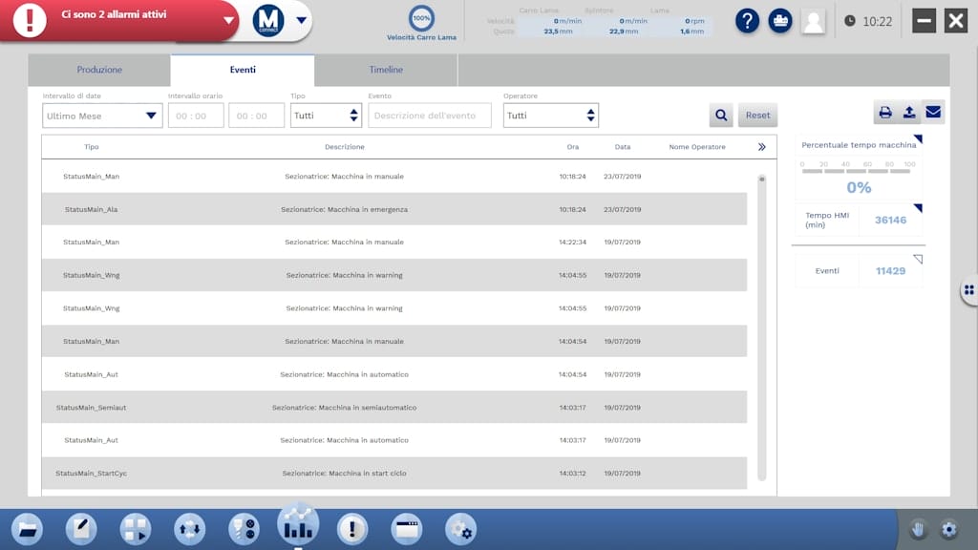Screen dimensions: 978x550
Task: Expand table columns with double chevron
Action: (x=761, y=147)
